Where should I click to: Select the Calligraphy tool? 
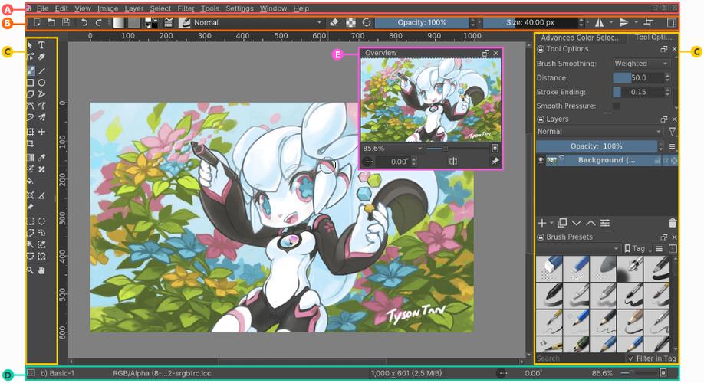41,57
